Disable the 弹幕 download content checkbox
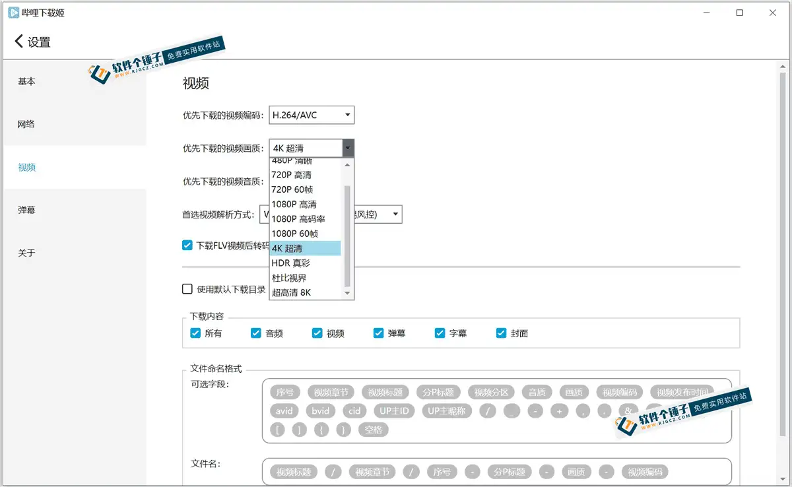The height and width of the screenshot is (487, 792). pos(379,333)
